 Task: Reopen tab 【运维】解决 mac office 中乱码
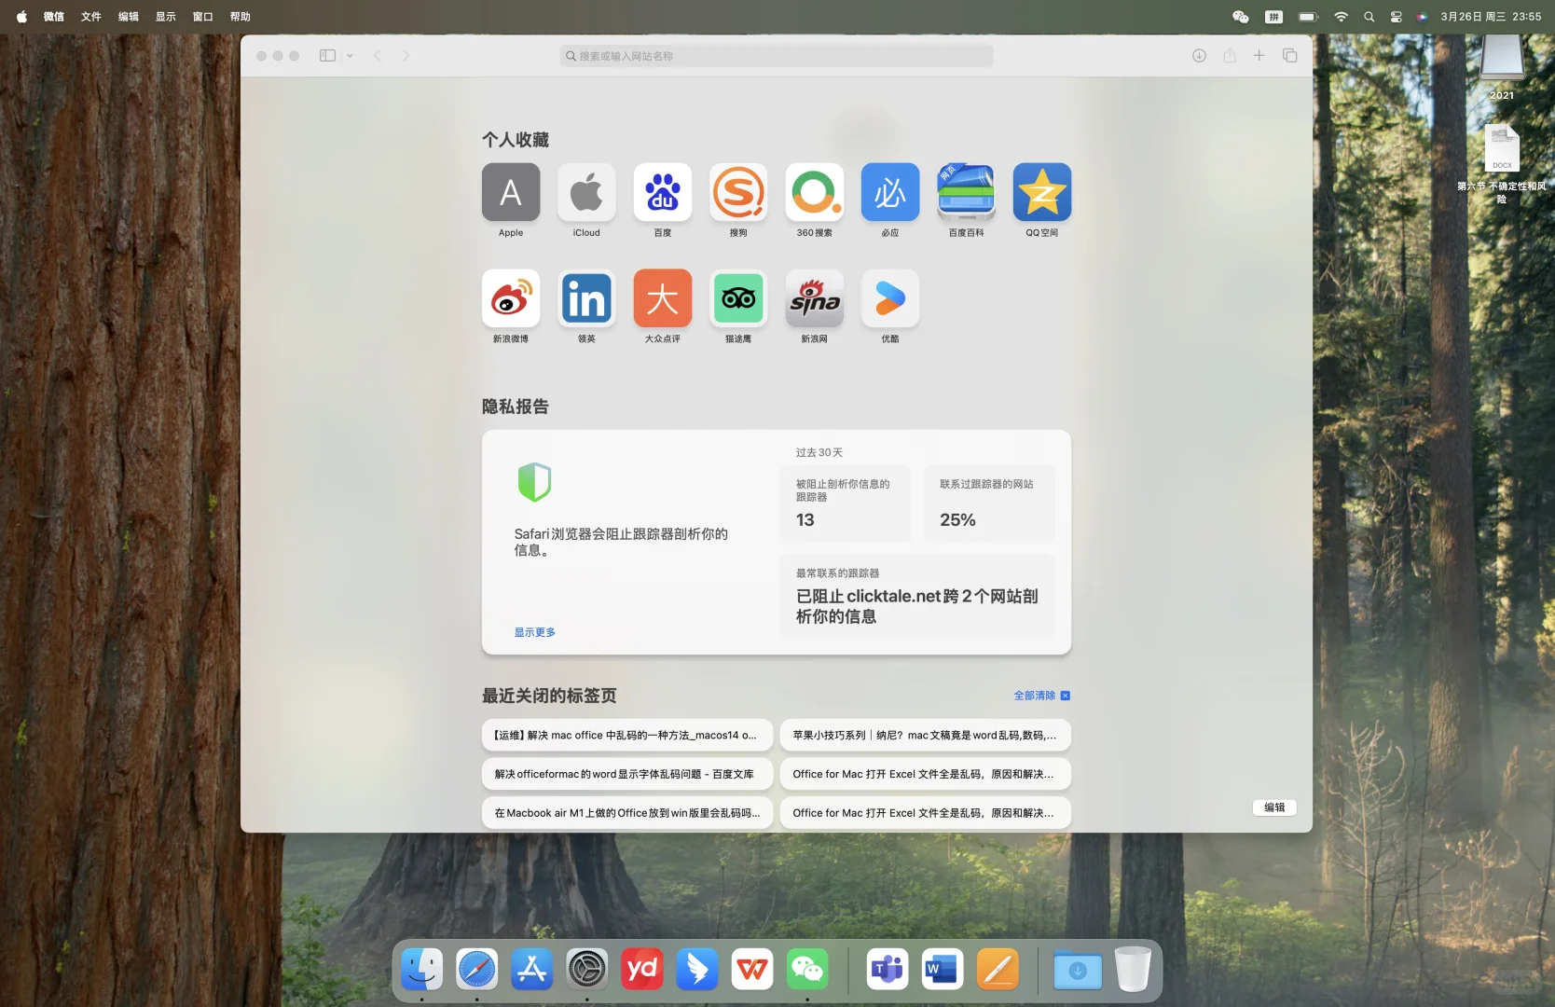(627, 735)
